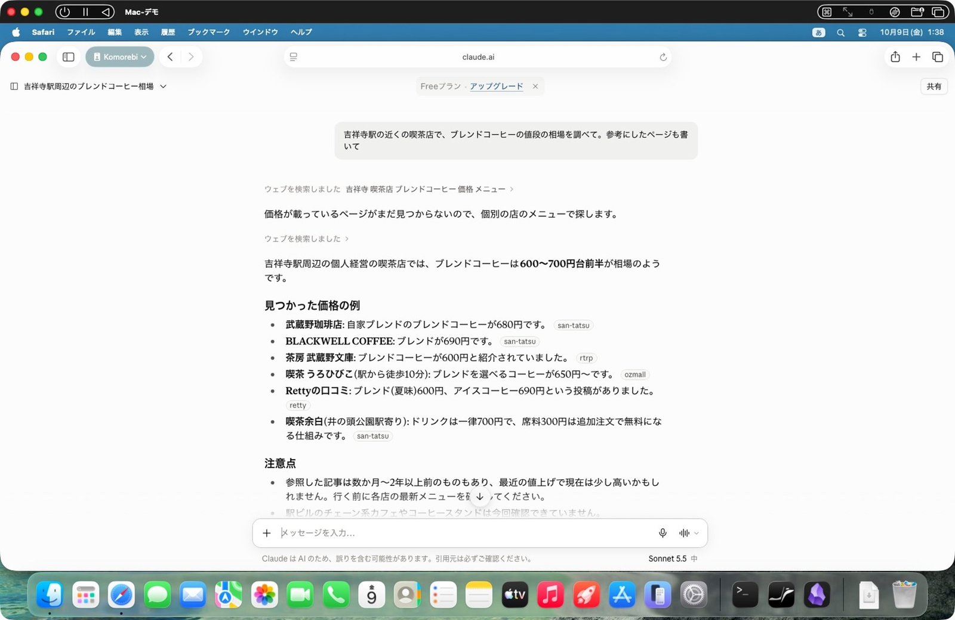The height and width of the screenshot is (620, 955).
Task: Toggle the Safari sidebar button
Action: click(x=69, y=57)
